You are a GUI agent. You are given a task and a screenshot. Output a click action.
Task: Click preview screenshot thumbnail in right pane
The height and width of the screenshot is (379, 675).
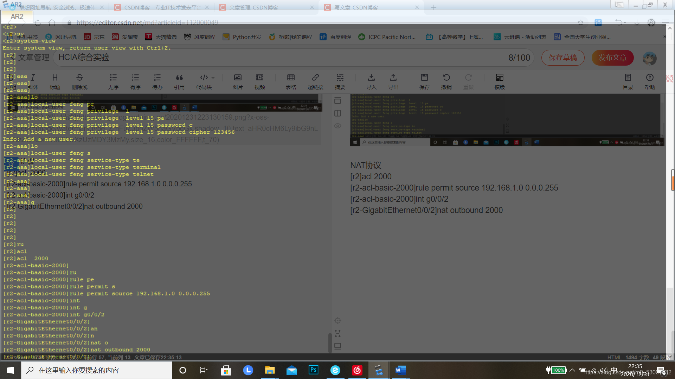click(x=507, y=120)
